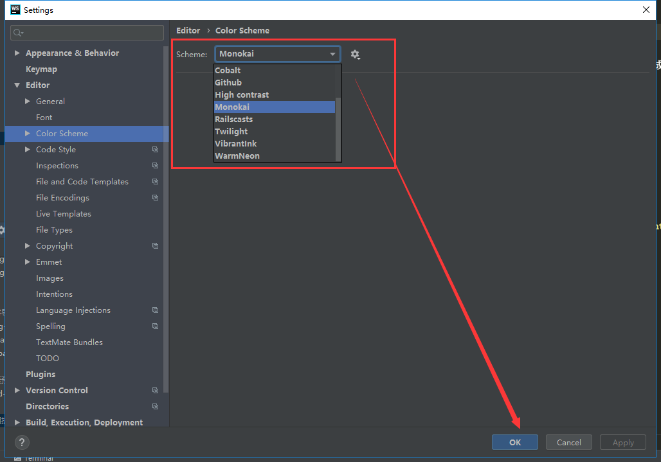Expand the Copyright subsection arrow

[28, 246]
